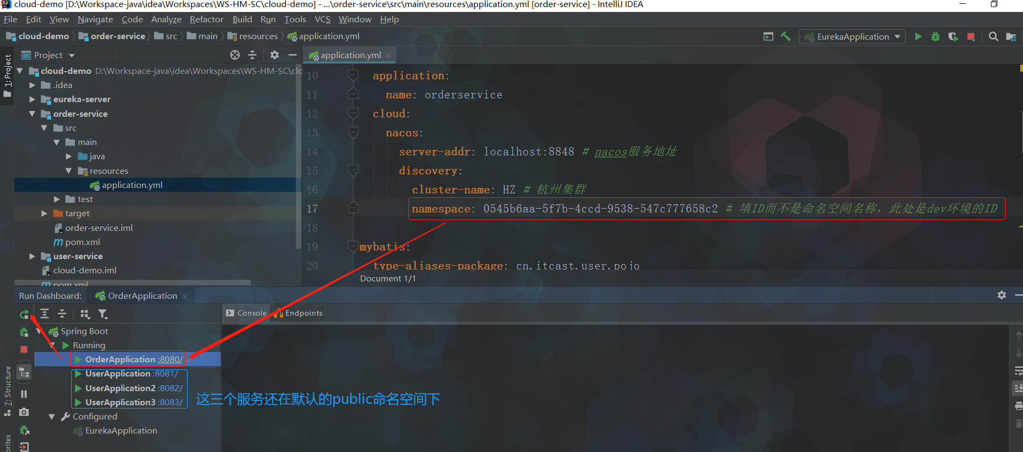Toggle fold marker at mybatis line 19

click(353, 247)
